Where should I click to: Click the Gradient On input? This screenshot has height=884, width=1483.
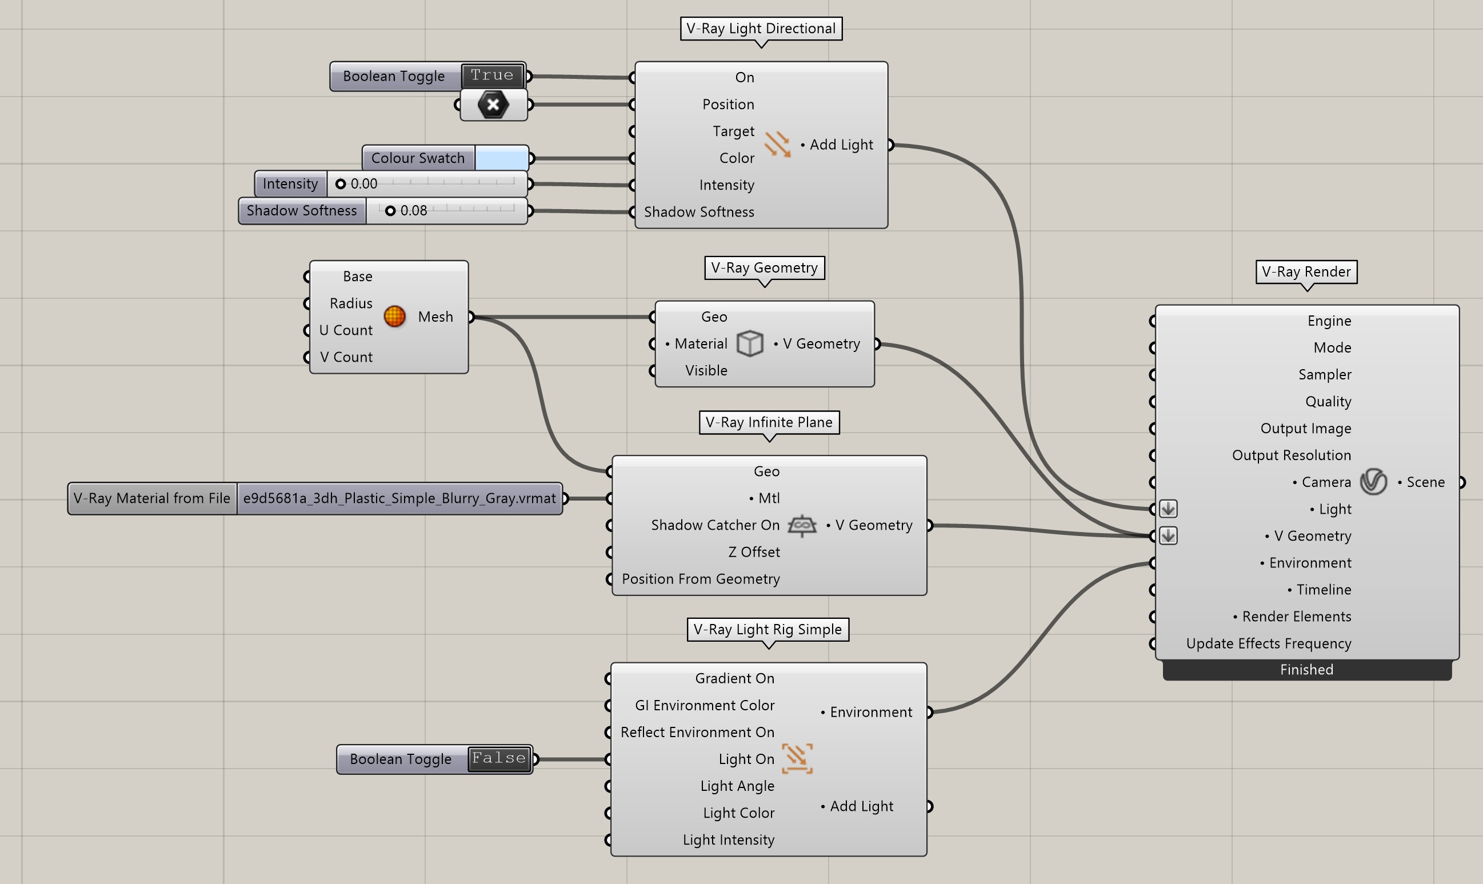click(x=735, y=678)
